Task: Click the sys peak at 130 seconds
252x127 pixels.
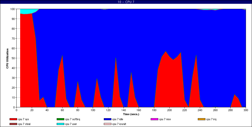Action: point(116,57)
